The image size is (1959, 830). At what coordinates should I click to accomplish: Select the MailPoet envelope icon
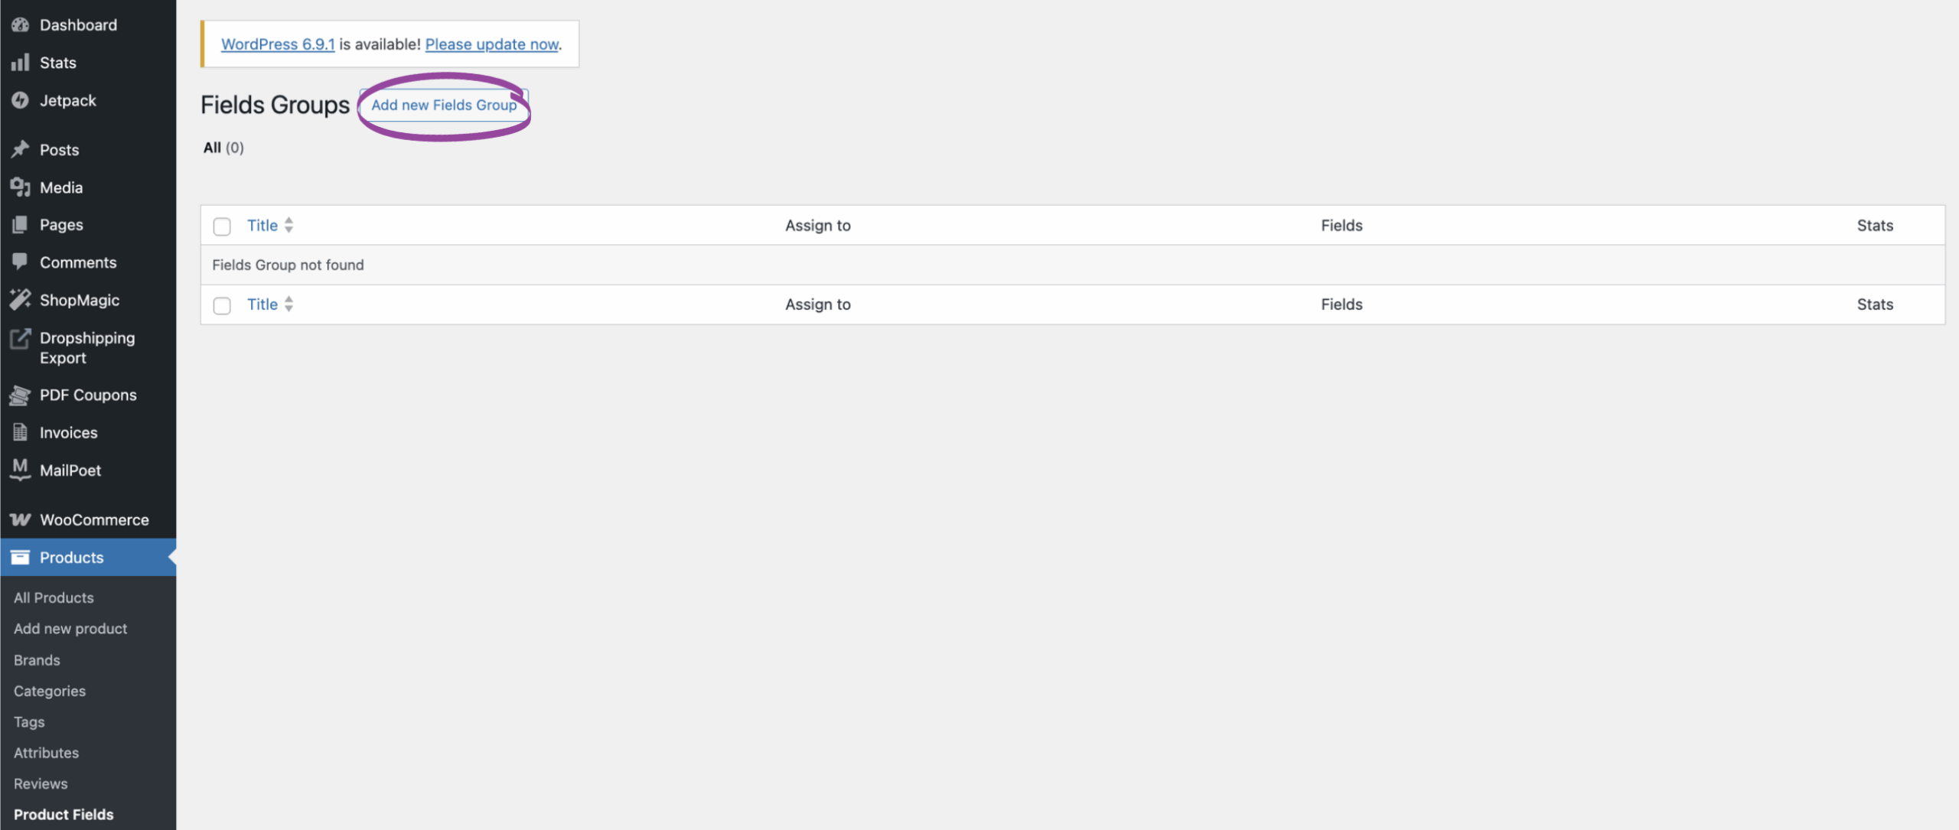20,470
